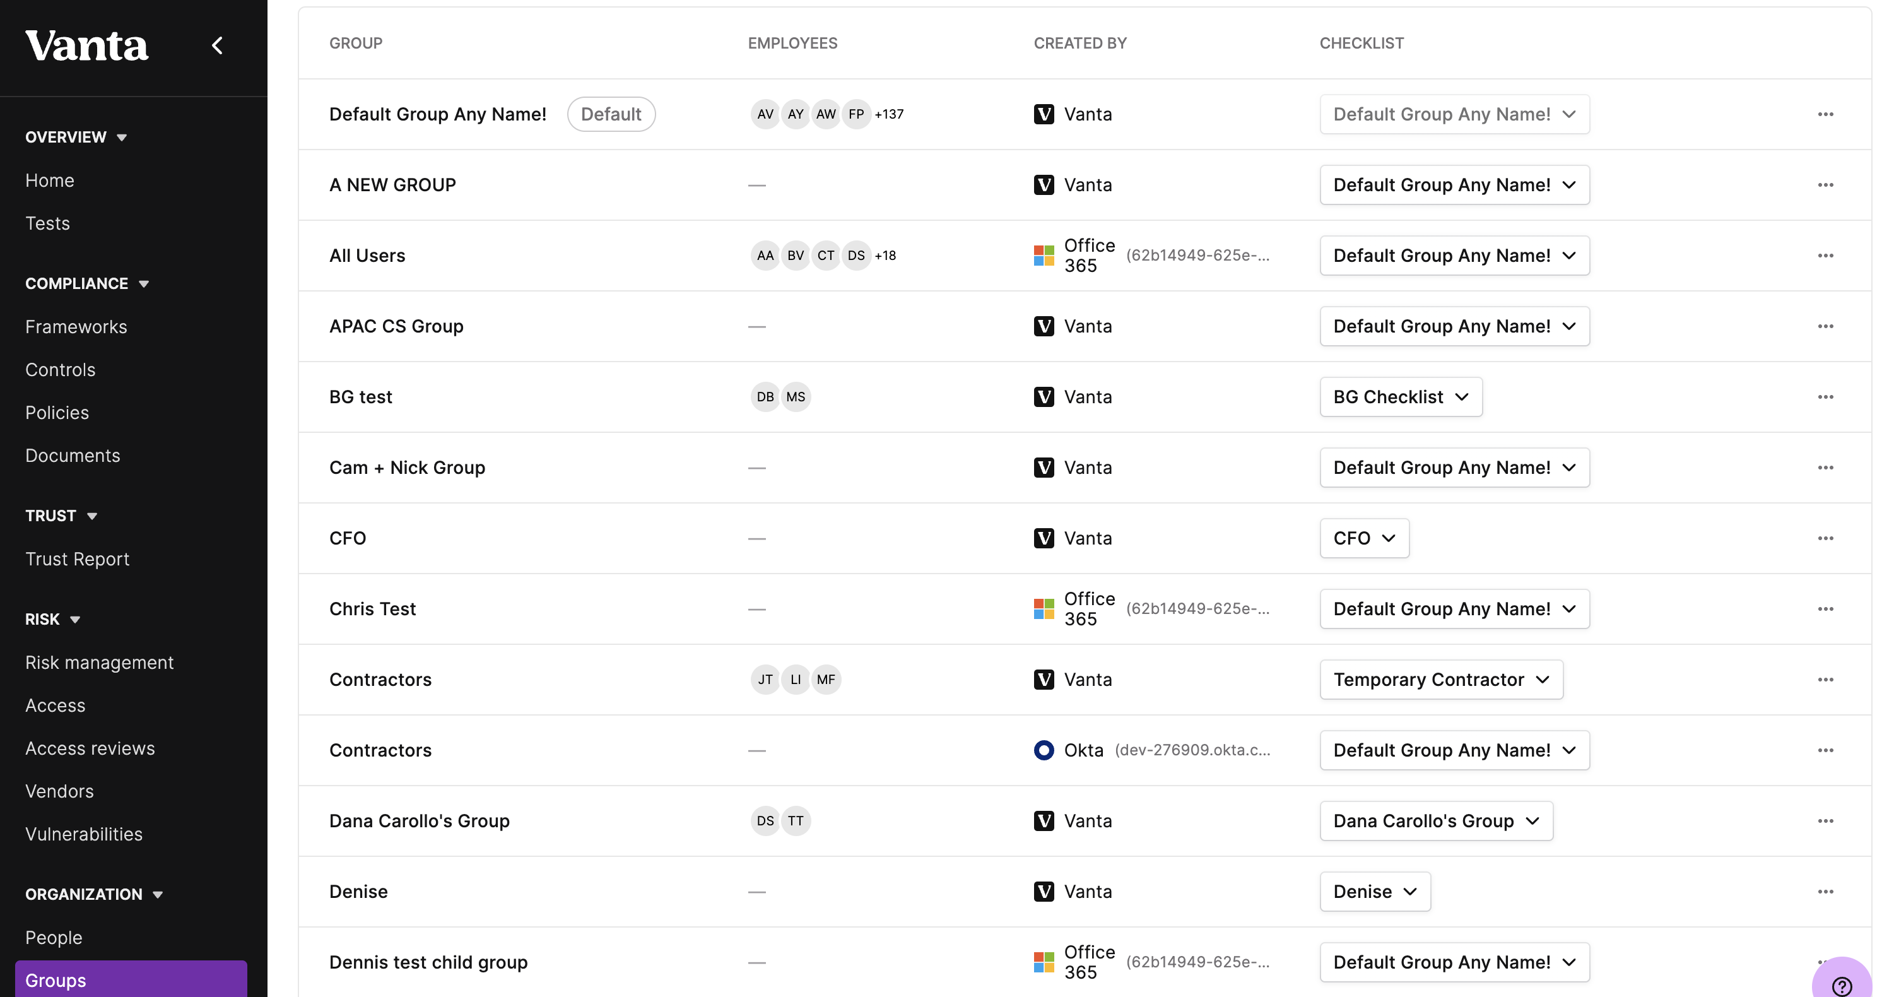Open the CFO checklist dropdown
Image resolution: width=1894 pixels, height=997 pixels.
pyautogui.click(x=1364, y=538)
